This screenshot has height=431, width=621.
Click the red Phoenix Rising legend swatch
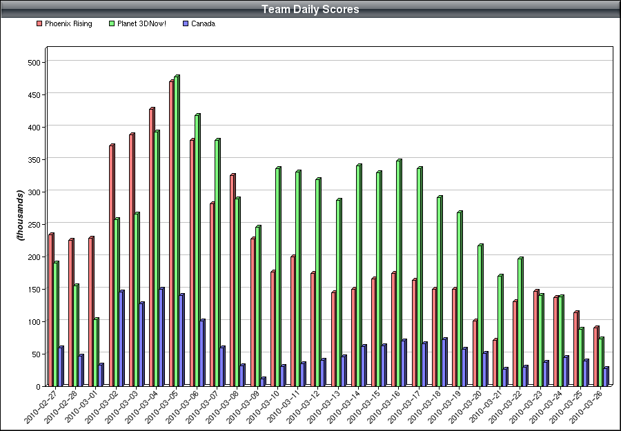click(x=39, y=23)
